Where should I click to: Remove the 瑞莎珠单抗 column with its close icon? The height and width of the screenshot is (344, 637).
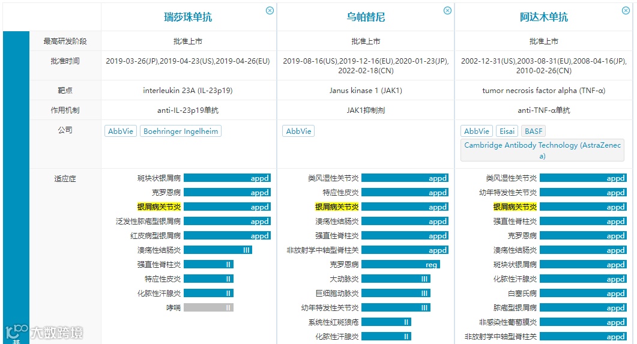pyautogui.click(x=270, y=11)
